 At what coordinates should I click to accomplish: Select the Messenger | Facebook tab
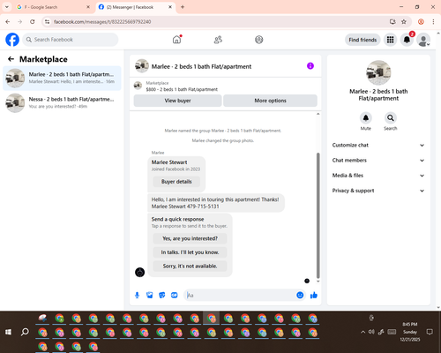pyautogui.click(x=135, y=7)
